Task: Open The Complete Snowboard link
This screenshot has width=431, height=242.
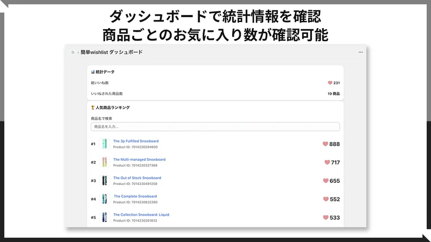Action: (135, 196)
